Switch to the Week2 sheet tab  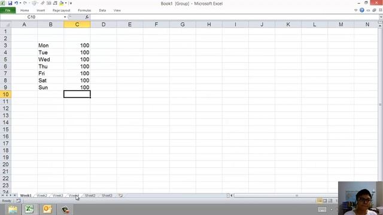pos(42,195)
